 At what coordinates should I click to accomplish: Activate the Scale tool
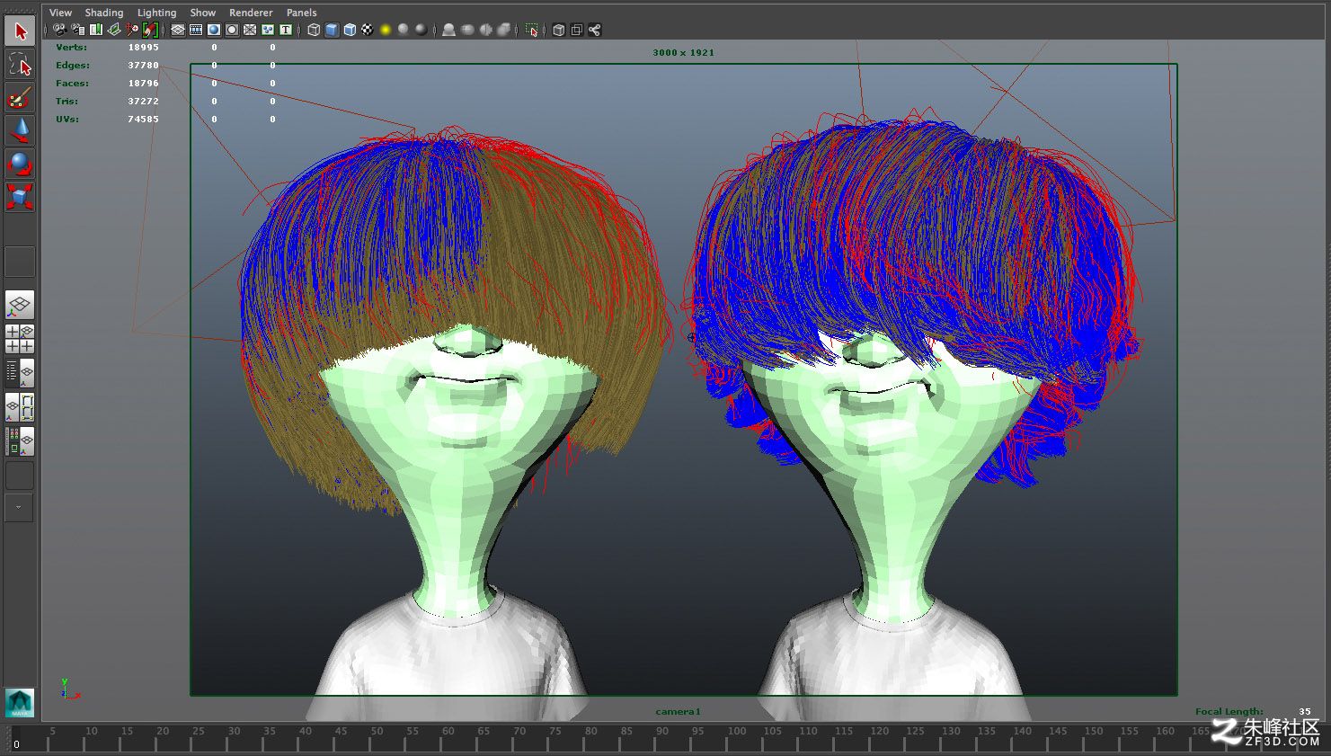point(20,197)
